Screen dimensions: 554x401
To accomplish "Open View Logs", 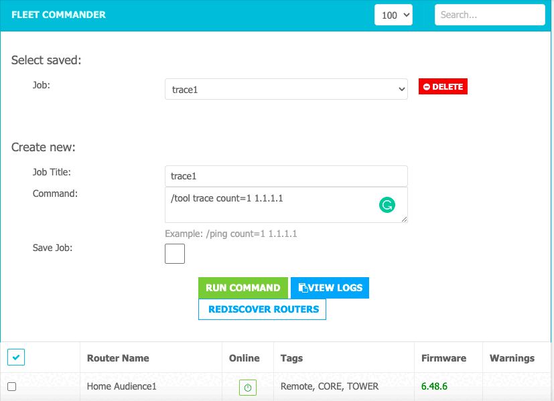I will pyautogui.click(x=330, y=288).
